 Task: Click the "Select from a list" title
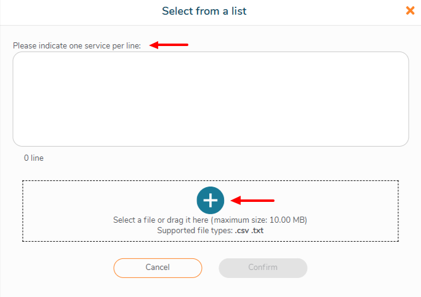pos(204,11)
